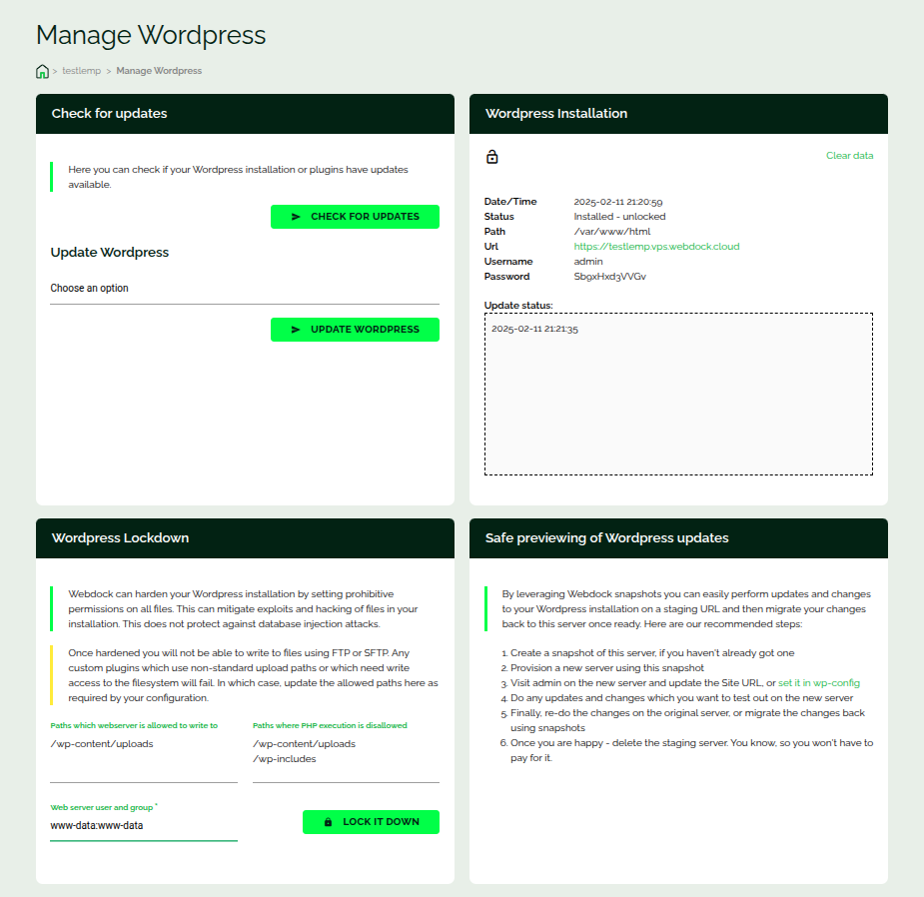This screenshot has width=924, height=897.
Task: Open the 'Choose an option' update dropdown
Action: pos(245,289)
